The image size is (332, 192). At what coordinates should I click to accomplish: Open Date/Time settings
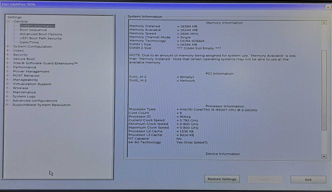(x=29, y=42)
